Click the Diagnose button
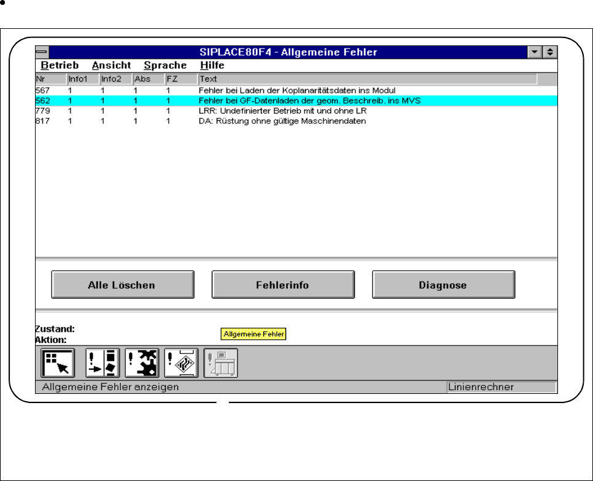 click(x=444, y=285)
